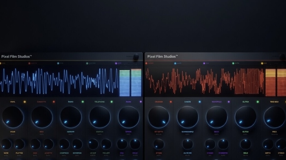Viewport: 286px width, 160px height.
Task: Click the small FLUTTER knob
Action: pyautogui.click(x=19, y=144)
